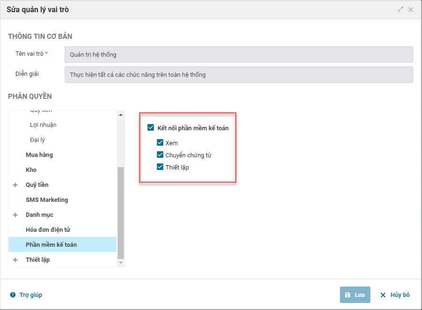This screenshot has width=422, height=310.
Task: Select SMS Marketing in the tree
Action: [x=47, y=200]
